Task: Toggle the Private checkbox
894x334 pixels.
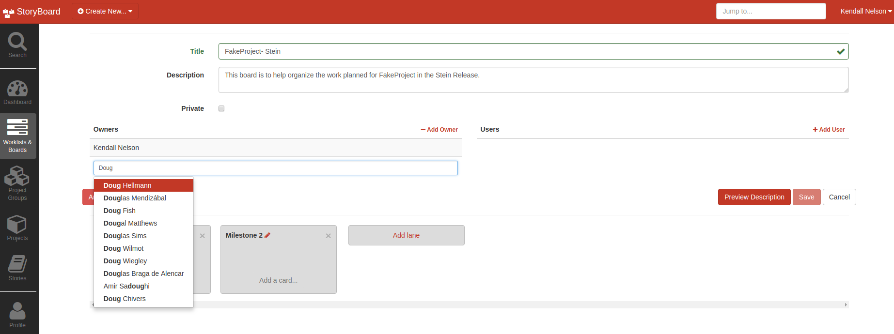Action: point(221,108)
